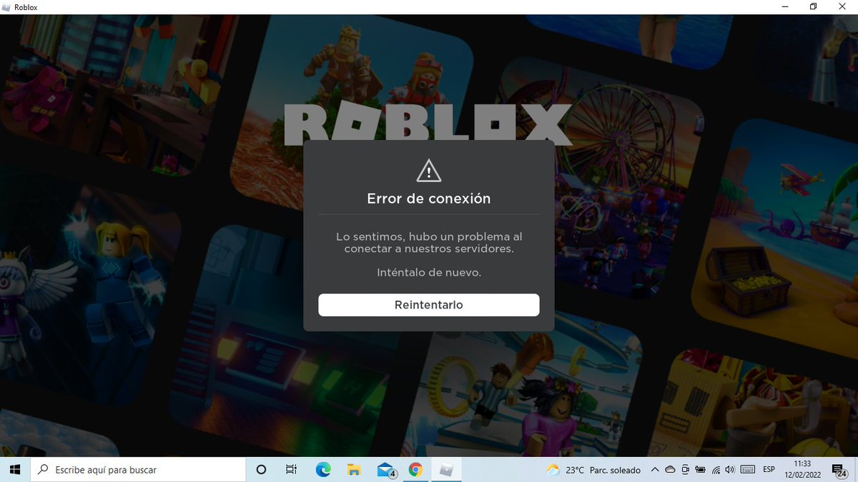Open File Explorer from the taskbar
Screen dimensions: 858x482
[352, 470]
